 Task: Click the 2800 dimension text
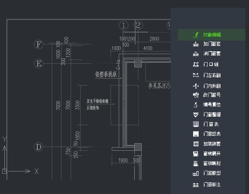(154, 39)
